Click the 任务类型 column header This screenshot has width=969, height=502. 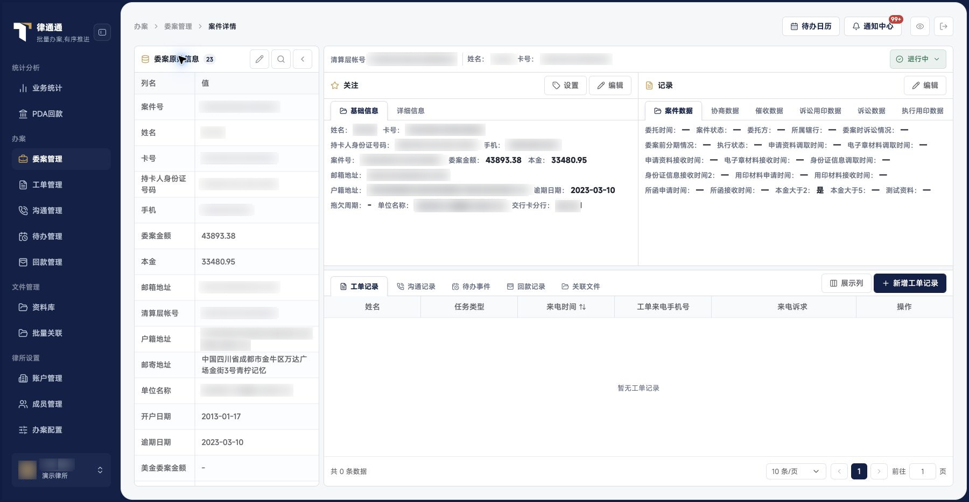(x=469, y=307)
